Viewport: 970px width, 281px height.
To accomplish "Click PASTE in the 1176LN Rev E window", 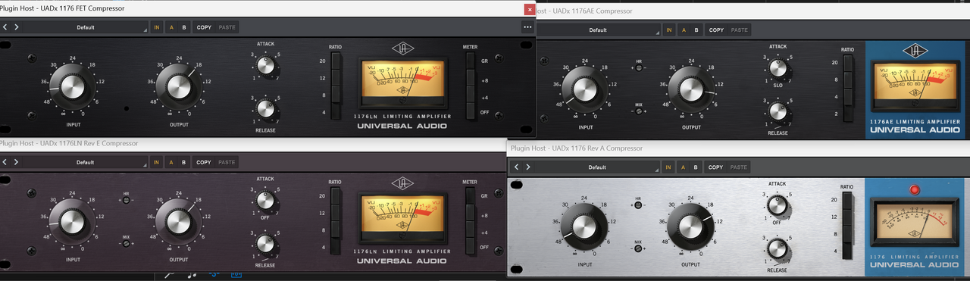I will [x=227, y=162].
